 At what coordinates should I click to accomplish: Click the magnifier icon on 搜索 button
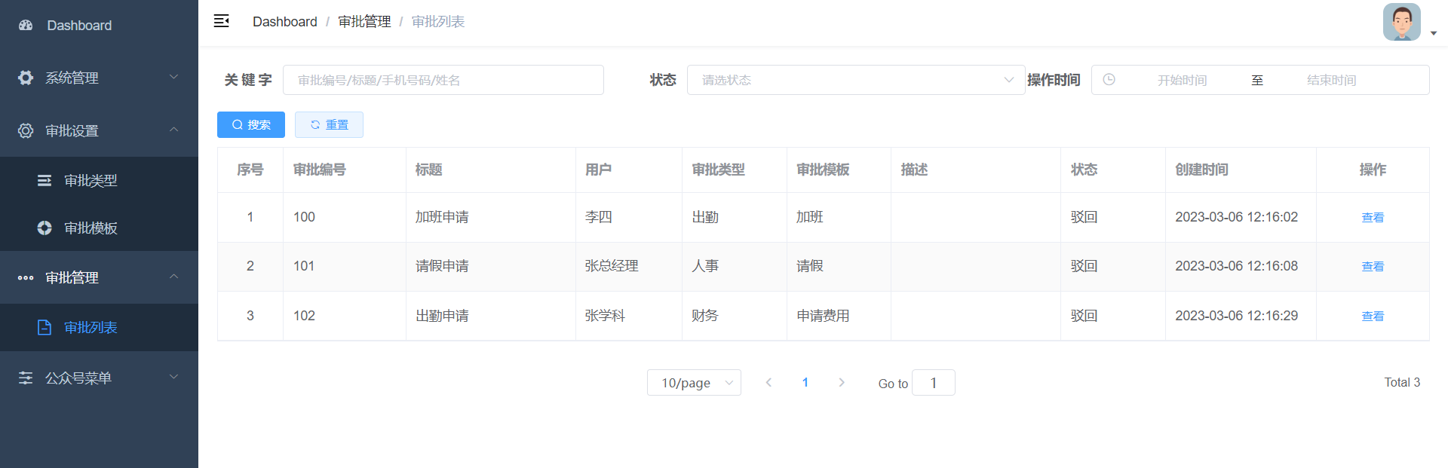[x=238, y=125]
